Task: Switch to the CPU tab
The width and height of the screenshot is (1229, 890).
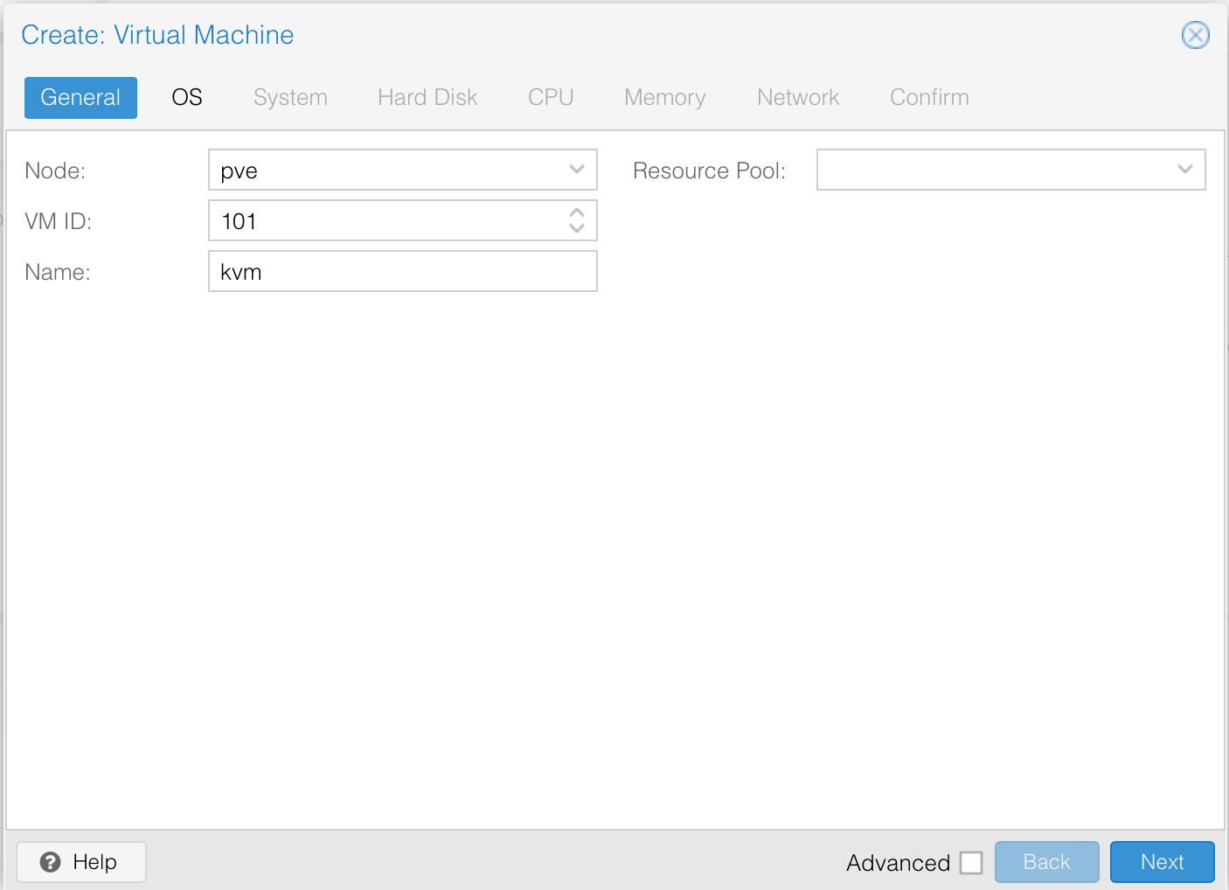Action: coord(551,97)
